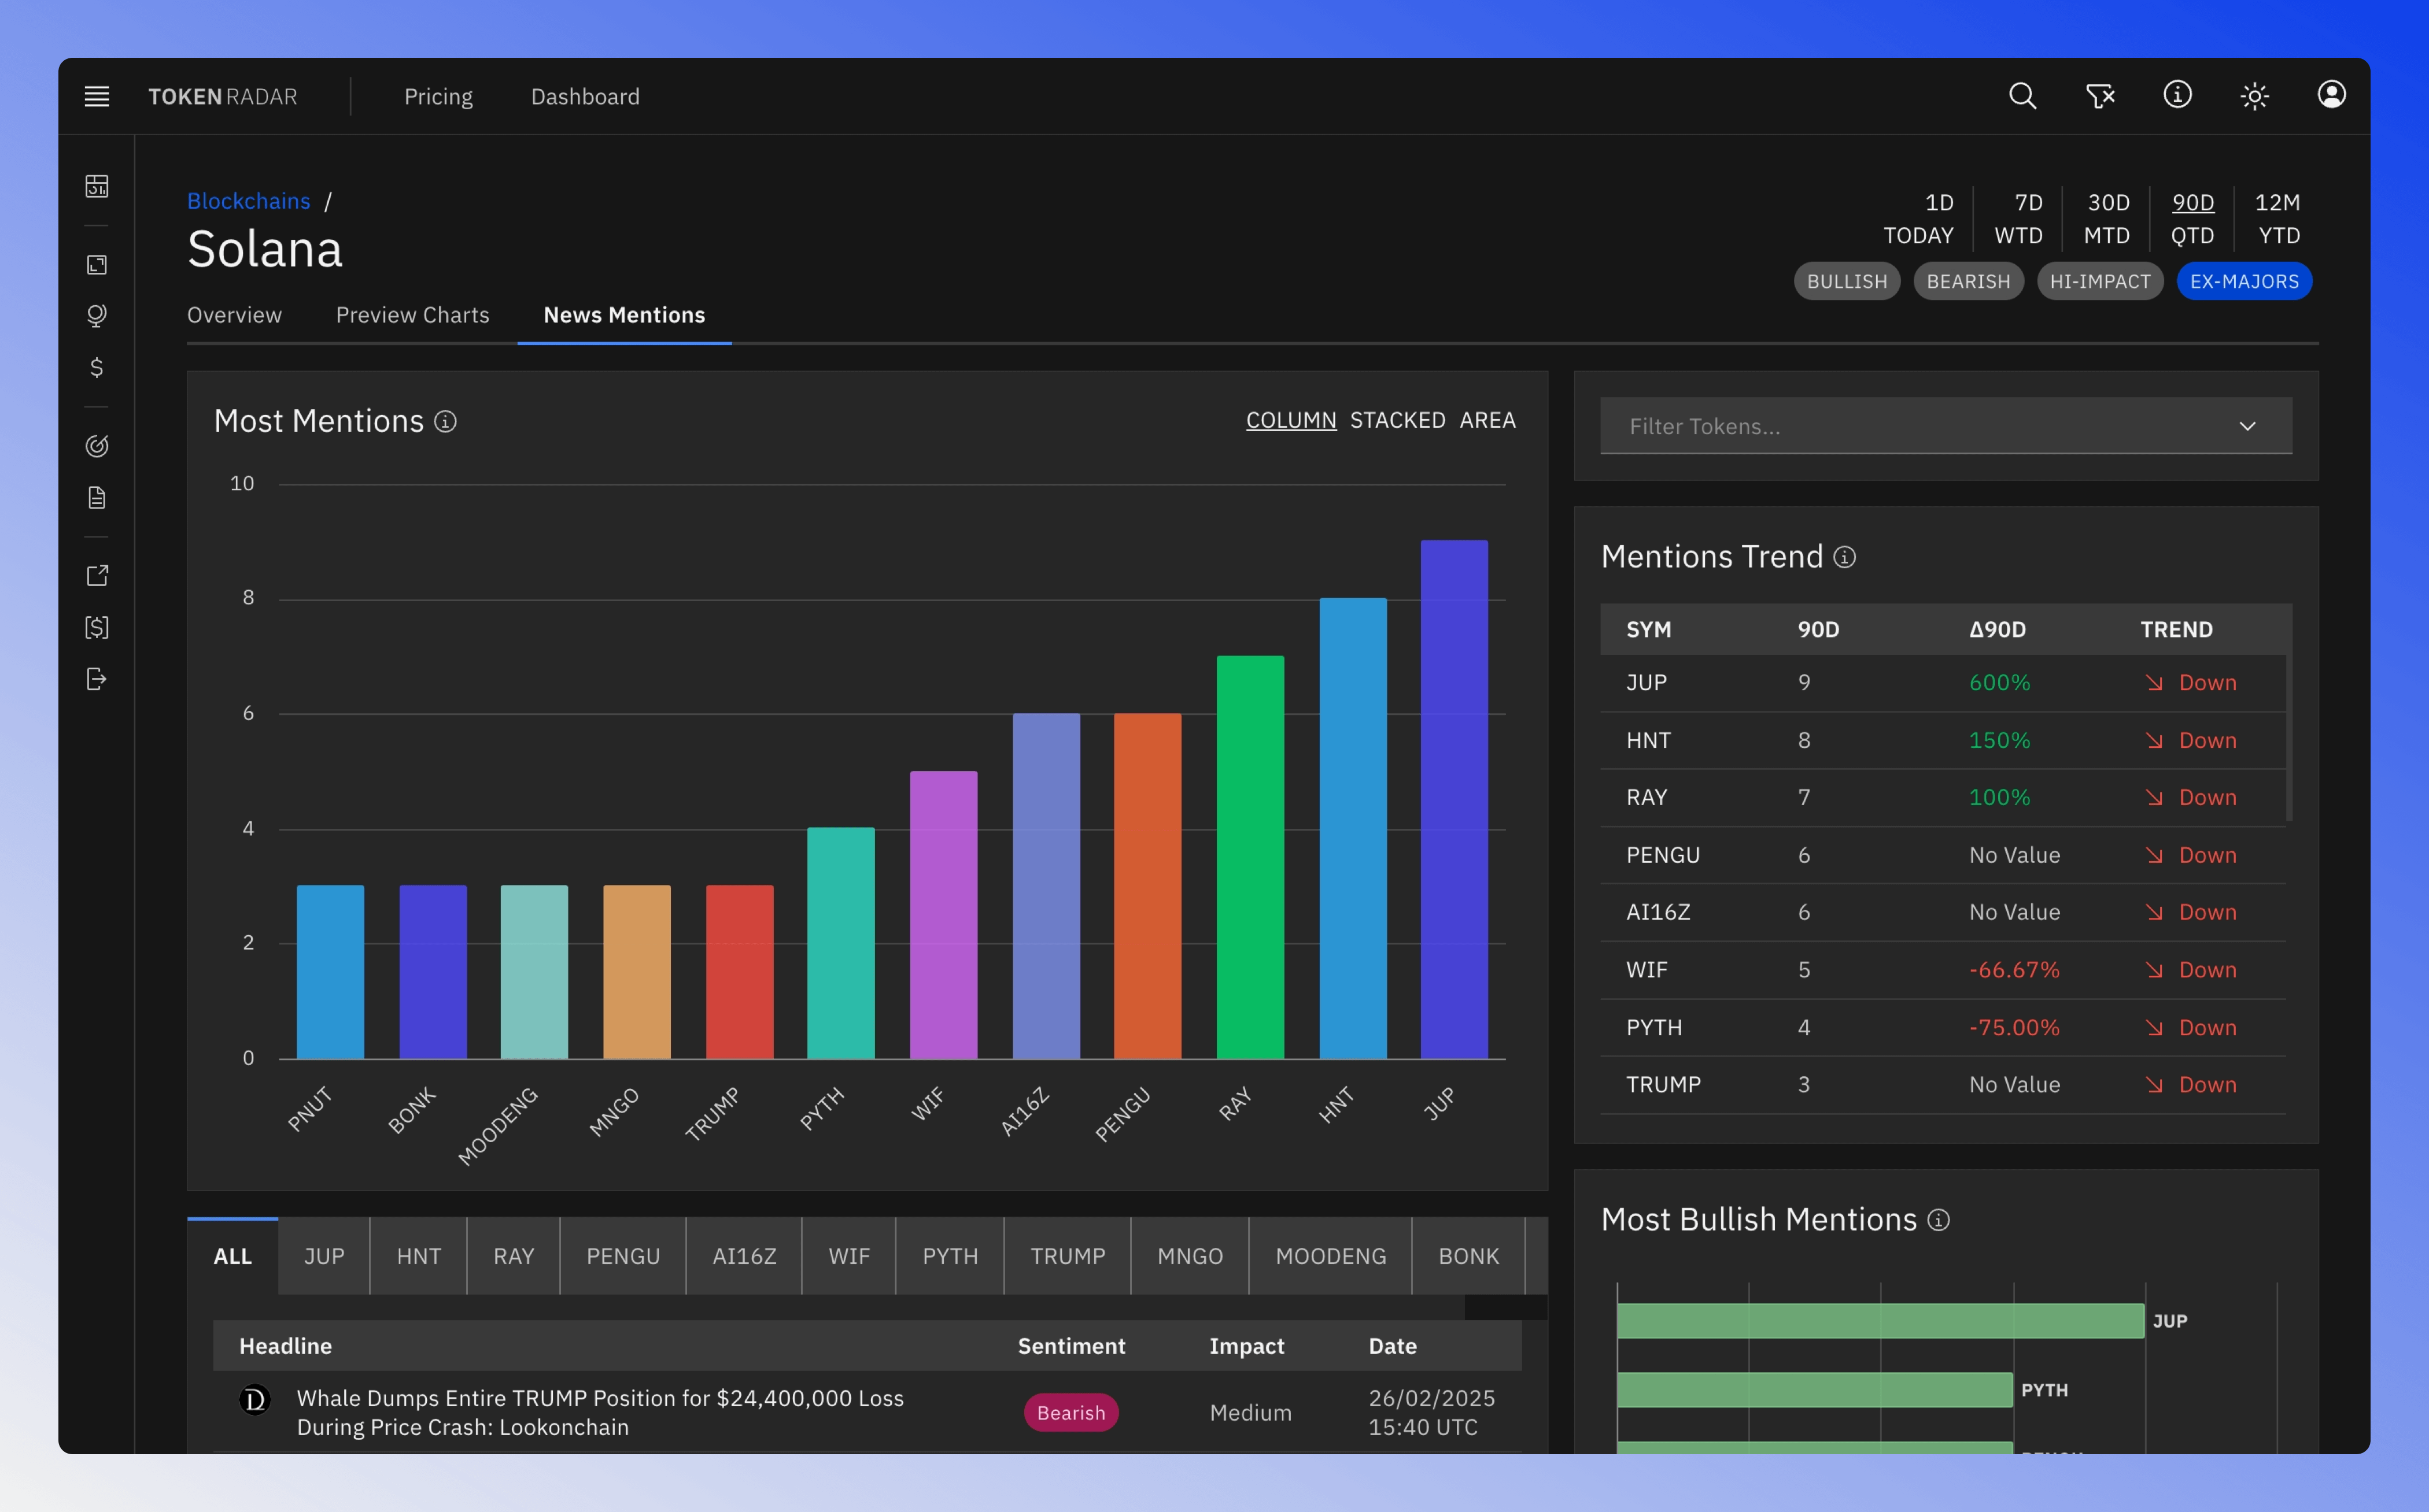Click the Whale Dumps TRUMP headline
Viewport: 2429px width, 1512px height.
point(600,1413)
